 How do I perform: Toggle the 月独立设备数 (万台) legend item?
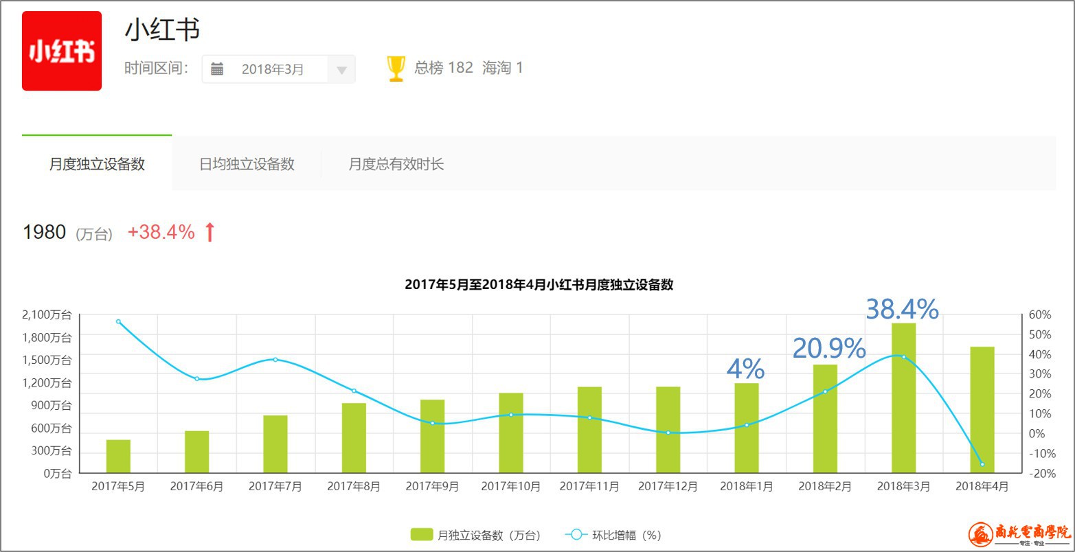[475, 535]
